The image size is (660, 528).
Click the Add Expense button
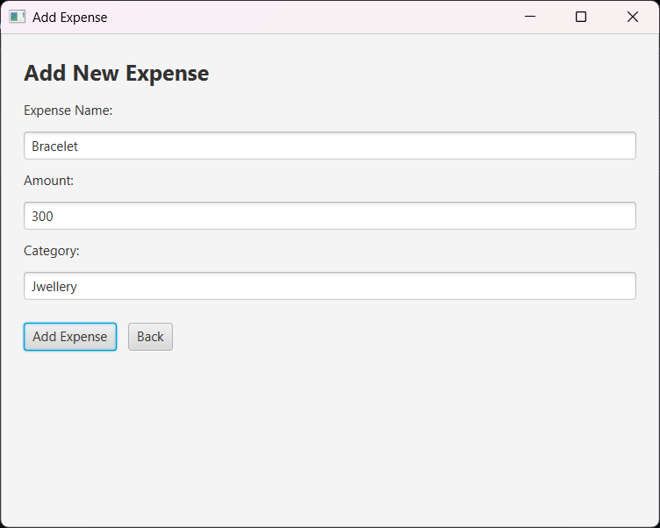pyautogui.click(x=70, y=337)
